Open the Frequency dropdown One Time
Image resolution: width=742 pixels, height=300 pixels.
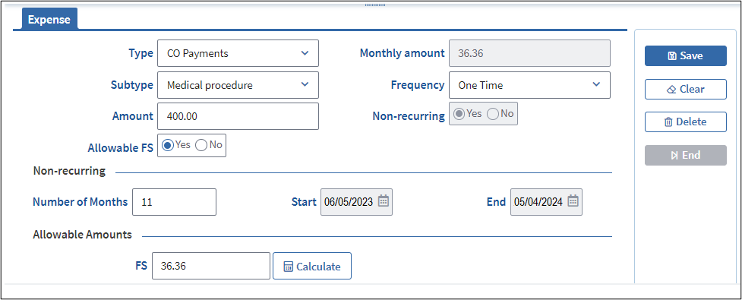click(529, 85)
